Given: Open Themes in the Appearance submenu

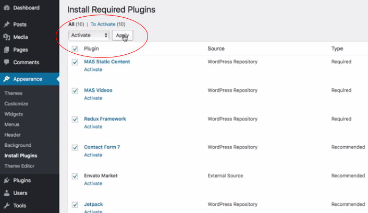Looking at the screenshot, I should pyautogui.click(x=14, y=93).
